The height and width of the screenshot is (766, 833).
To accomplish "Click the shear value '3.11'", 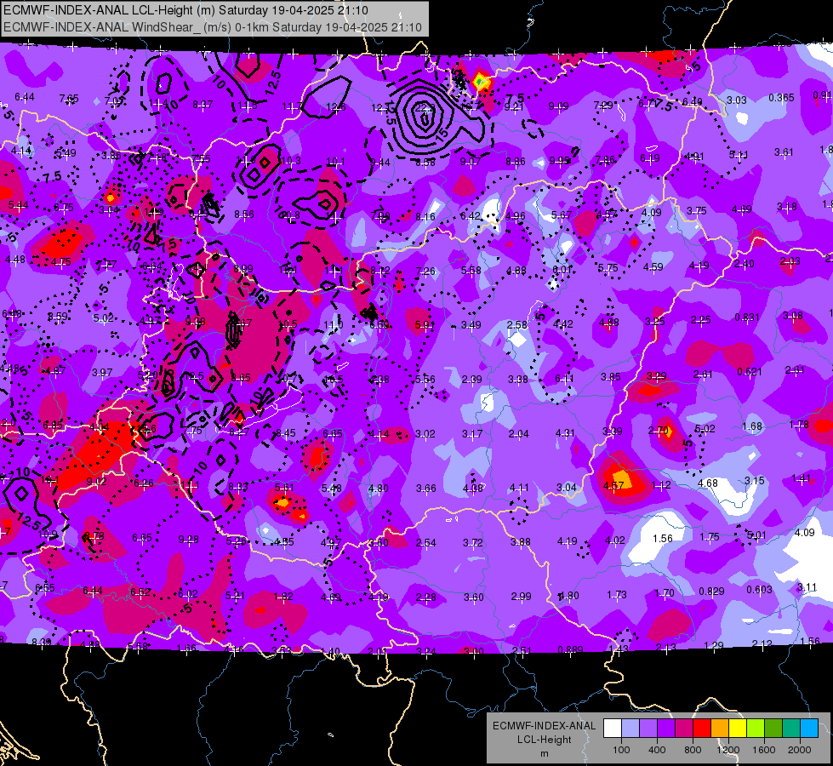I will tap(807, 587).
